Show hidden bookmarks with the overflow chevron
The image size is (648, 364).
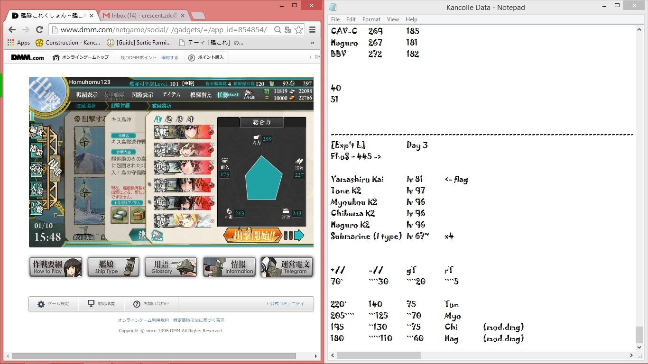pos(312,43)
